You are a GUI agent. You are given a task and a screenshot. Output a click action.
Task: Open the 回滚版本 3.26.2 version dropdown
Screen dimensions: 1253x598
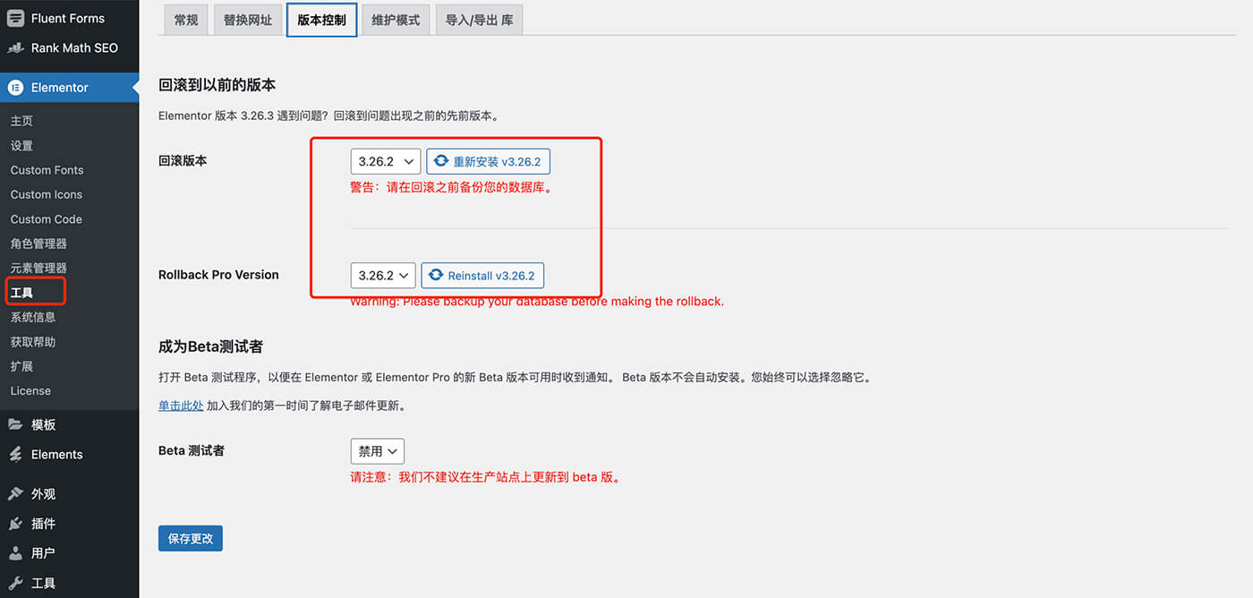pyautogui.click(x=385, y=161)
